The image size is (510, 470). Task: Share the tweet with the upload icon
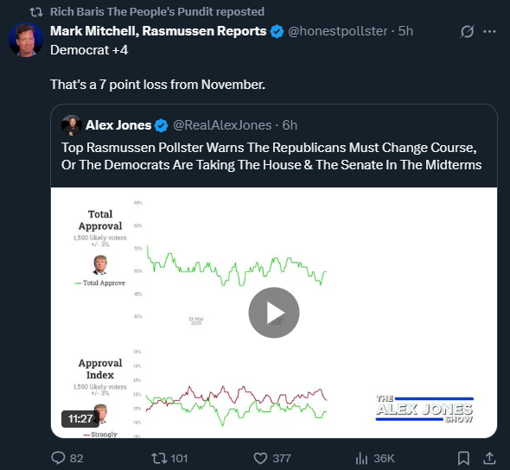pos(489,458)
